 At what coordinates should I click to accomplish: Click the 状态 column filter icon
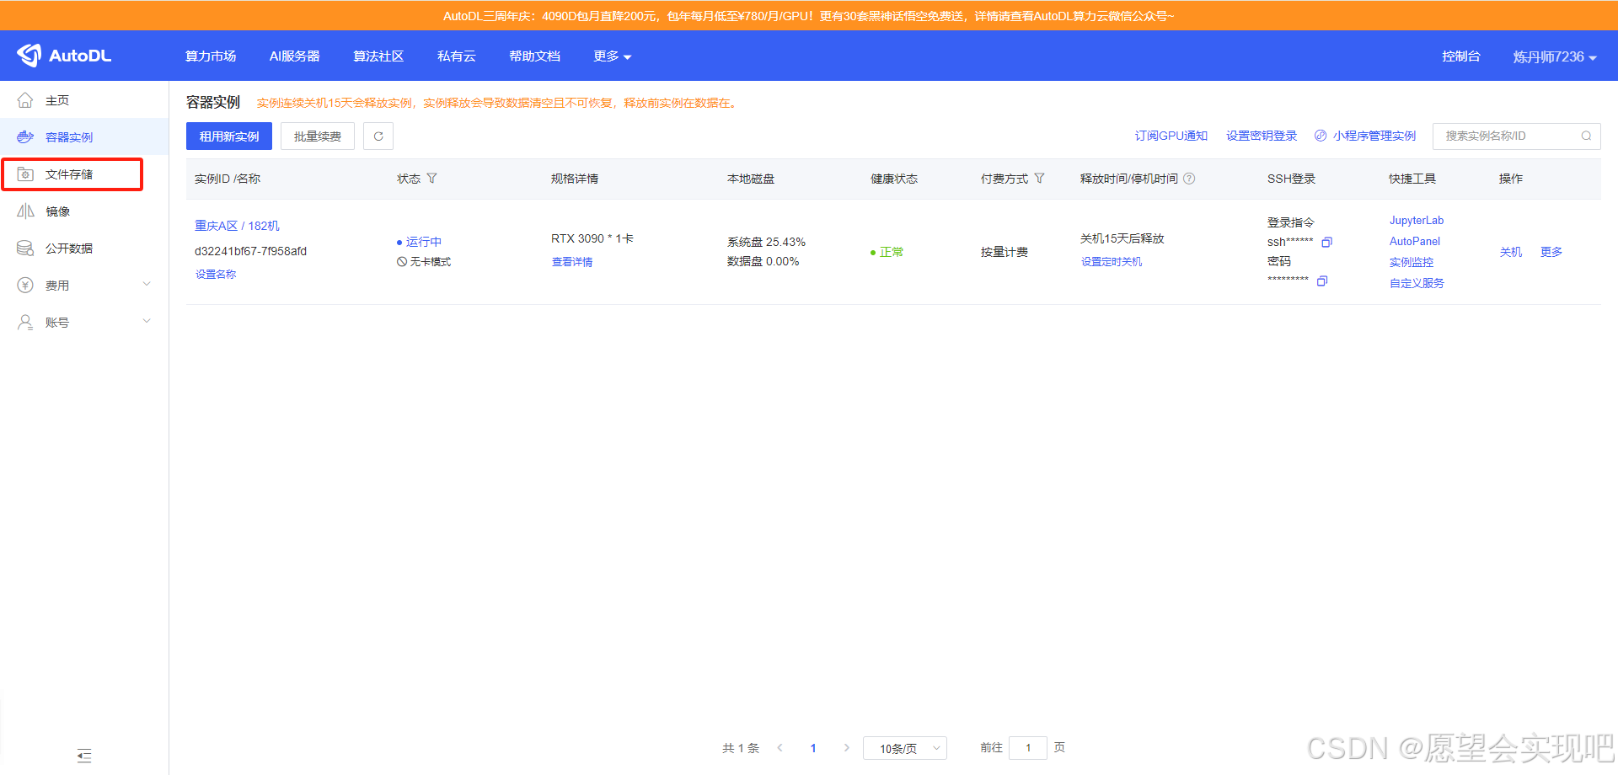coord(432,179)
